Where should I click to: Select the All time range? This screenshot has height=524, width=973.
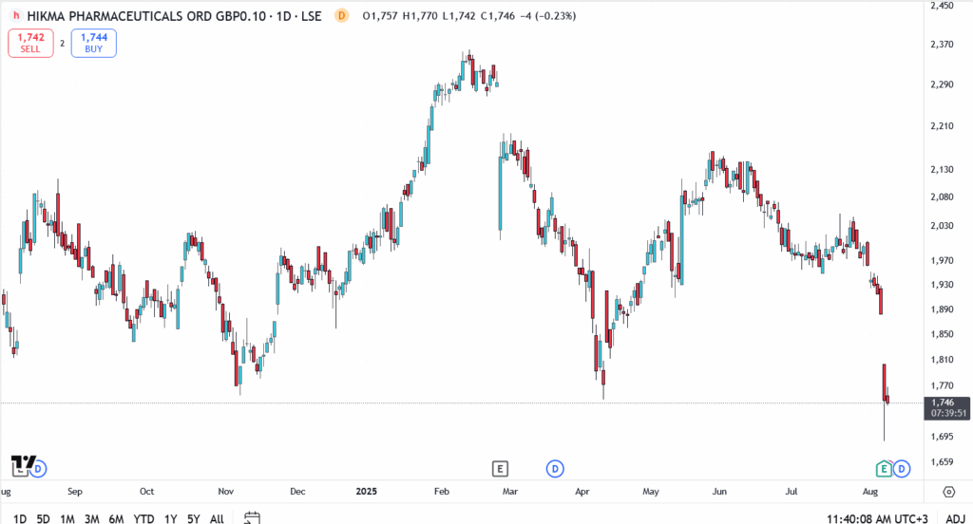(x=217, y=518)
